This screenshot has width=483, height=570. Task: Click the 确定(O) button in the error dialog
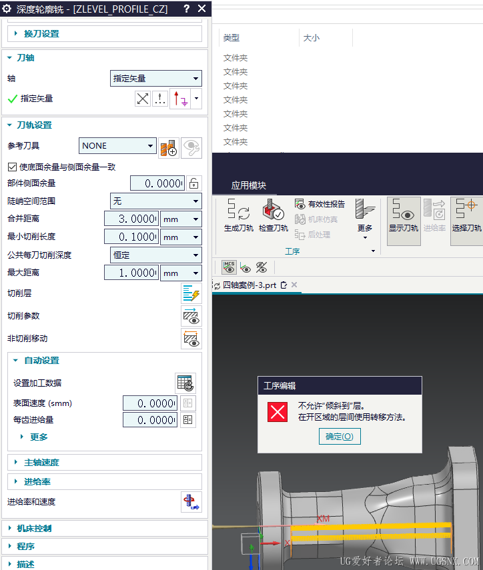[340, 436]
